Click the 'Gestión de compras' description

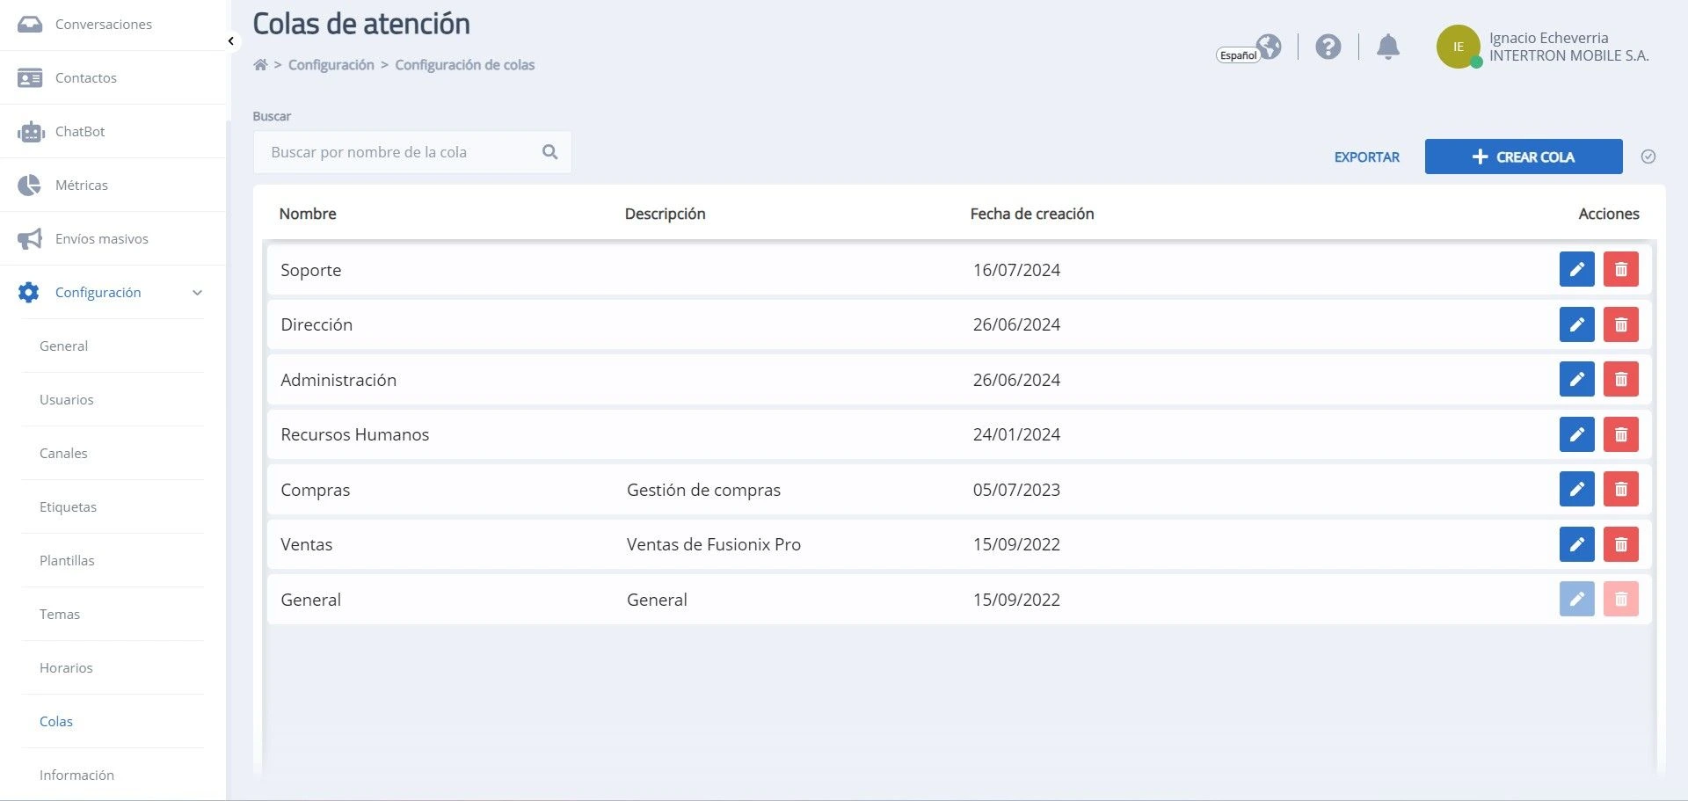703,490
